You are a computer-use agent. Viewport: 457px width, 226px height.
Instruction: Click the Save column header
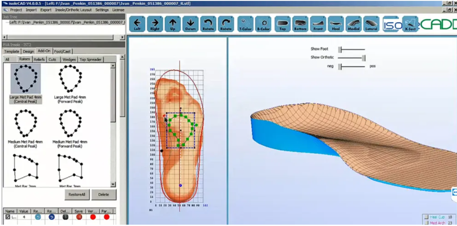[79, 211]
